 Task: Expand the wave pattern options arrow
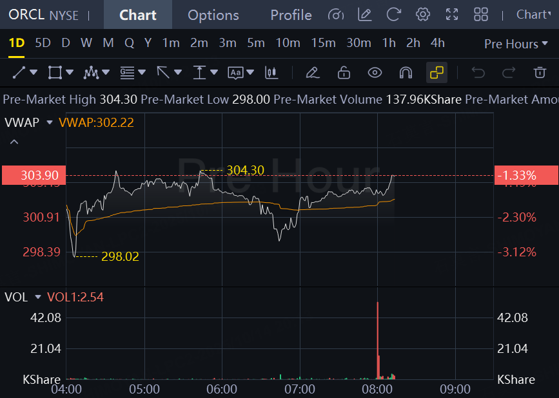pos(106,72)
